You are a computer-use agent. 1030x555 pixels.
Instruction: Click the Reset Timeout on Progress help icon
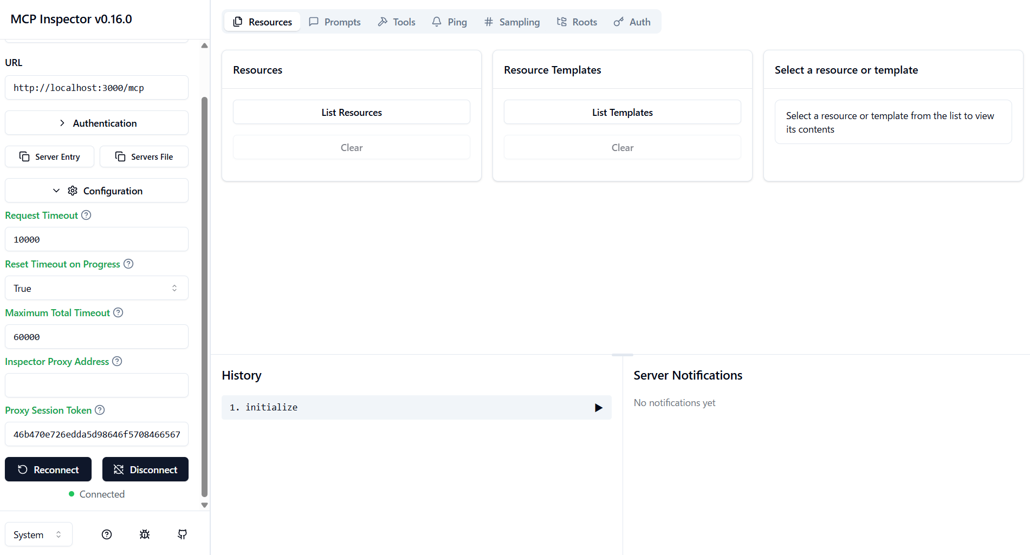coord(128,264)
